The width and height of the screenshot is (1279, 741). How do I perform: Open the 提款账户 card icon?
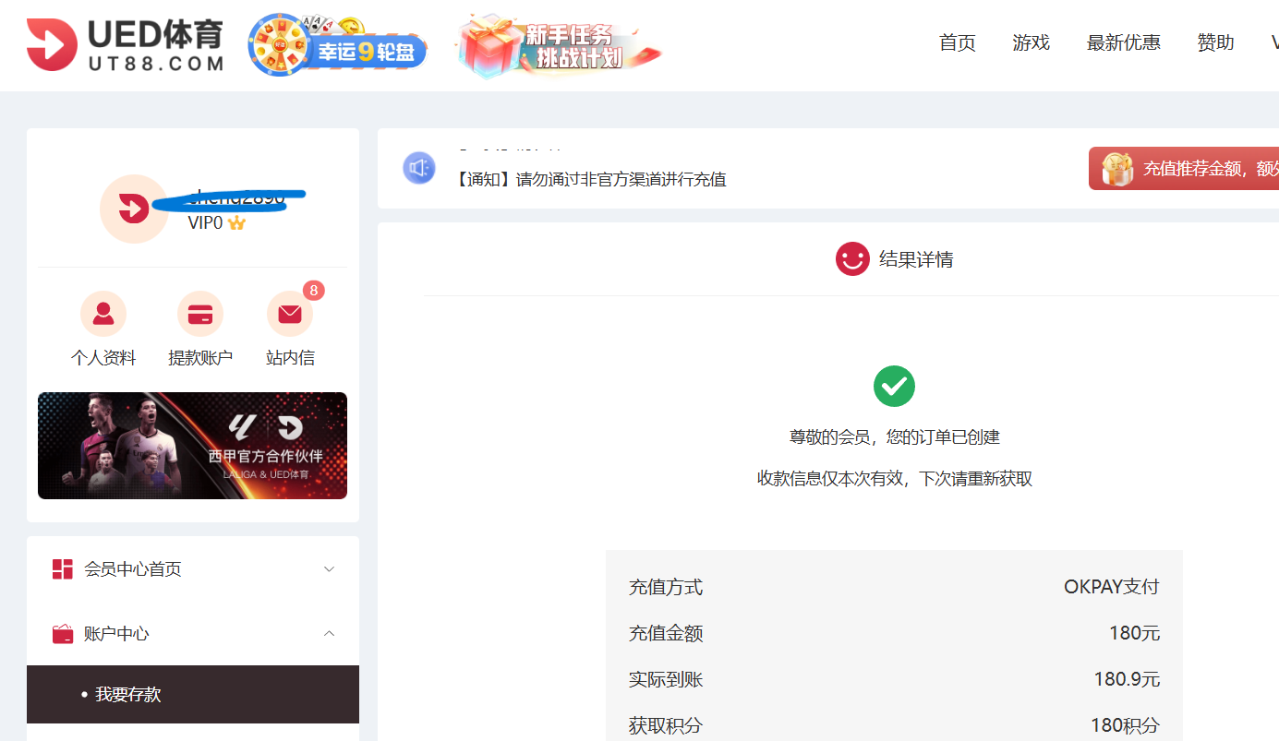pyautogui.click(x=200, y=315)
